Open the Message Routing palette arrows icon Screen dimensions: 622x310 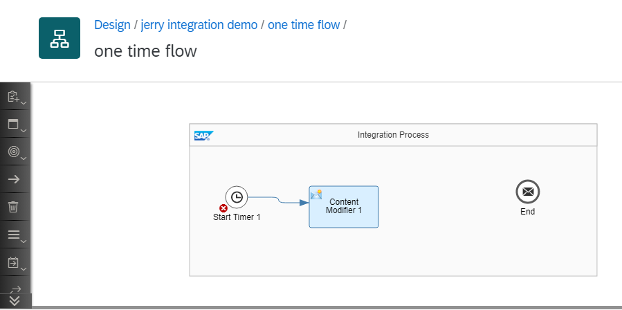15,288
